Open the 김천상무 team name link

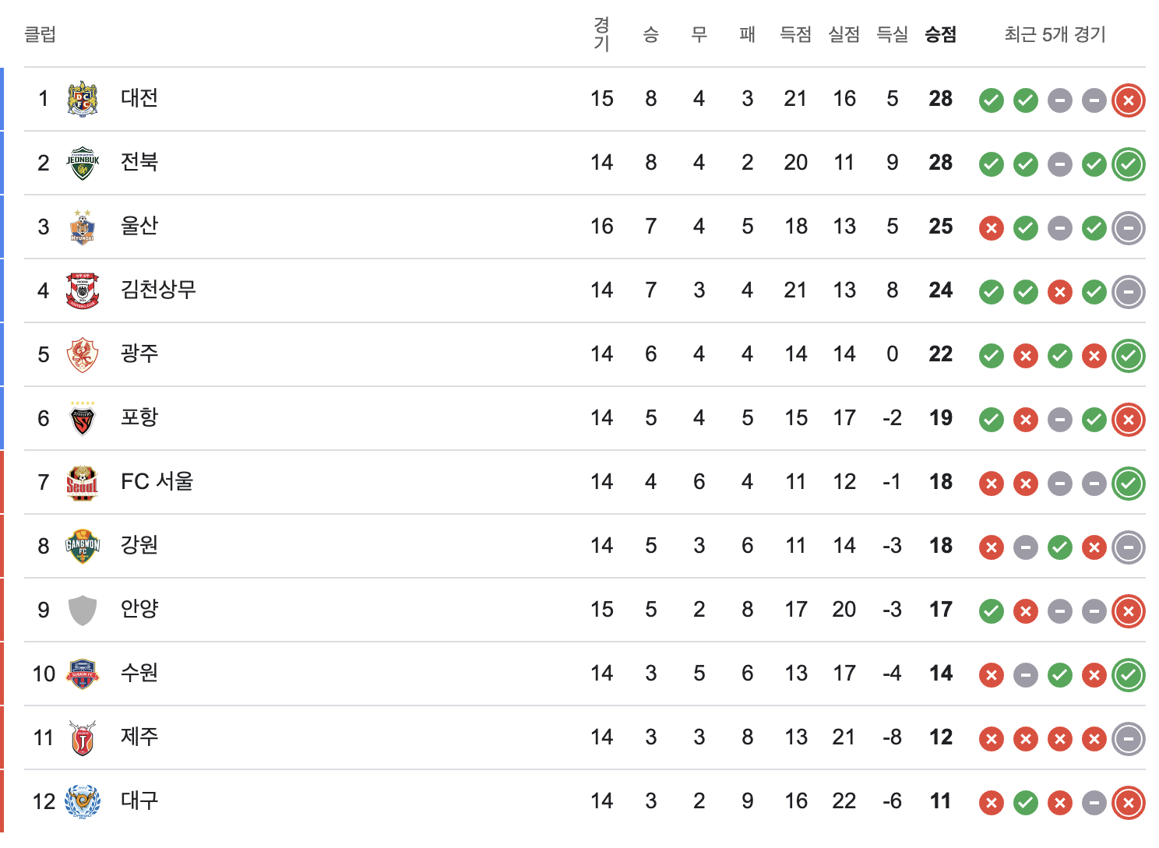click(158, 290)
